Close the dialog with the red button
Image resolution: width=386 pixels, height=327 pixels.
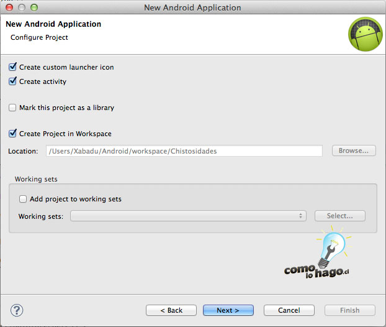tap(9, 7)
